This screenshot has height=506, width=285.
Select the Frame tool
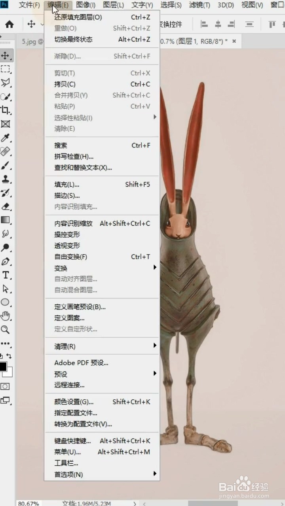6,124
